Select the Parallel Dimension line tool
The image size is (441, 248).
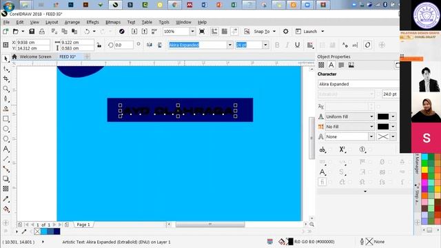pos(6,159)
